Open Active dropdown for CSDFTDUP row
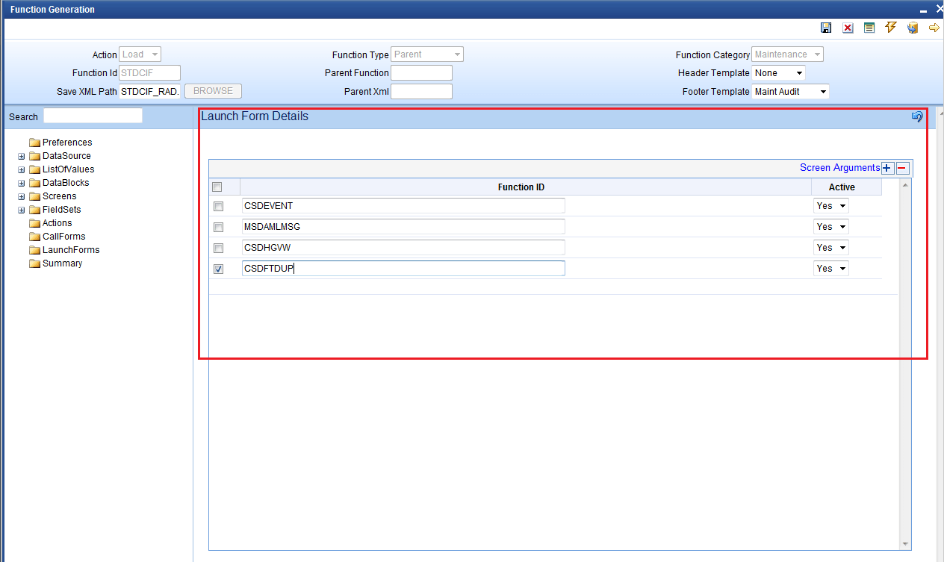This screenshot has width=944, height=562. tap(831, 269)
